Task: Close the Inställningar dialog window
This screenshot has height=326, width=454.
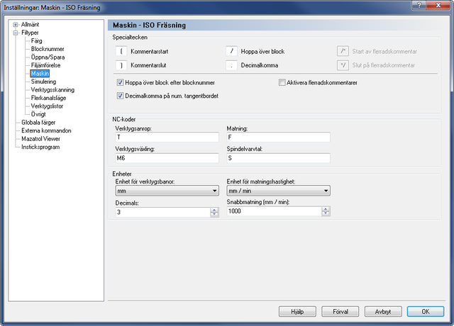Action: [438, 5]
